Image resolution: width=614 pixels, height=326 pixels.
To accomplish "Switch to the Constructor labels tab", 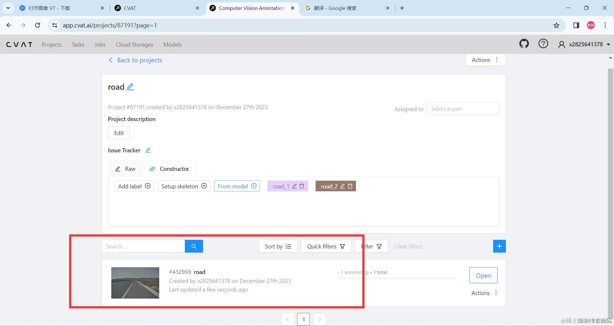I will tap(169, 169).
